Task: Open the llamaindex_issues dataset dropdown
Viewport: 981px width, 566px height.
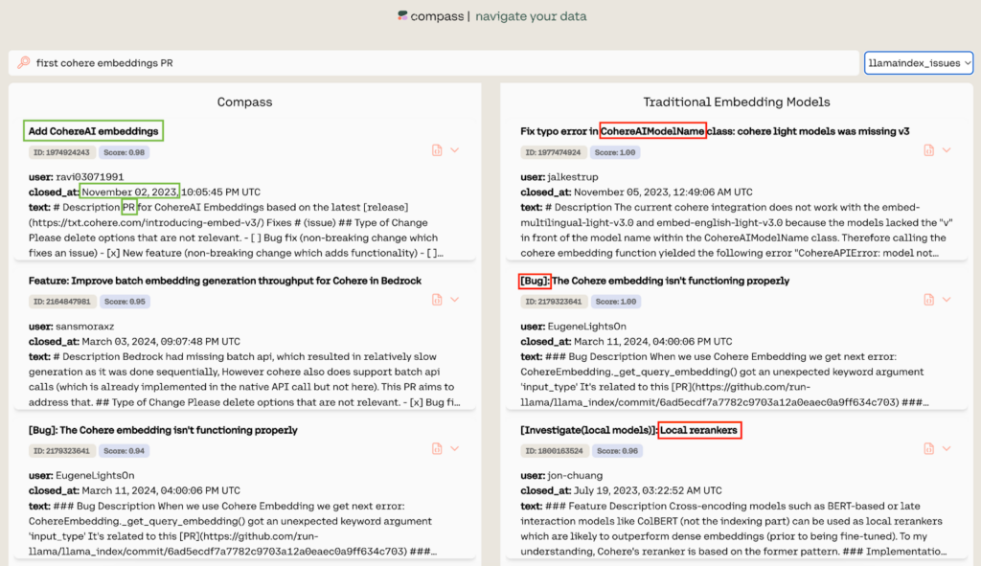Action: point(919,62)
